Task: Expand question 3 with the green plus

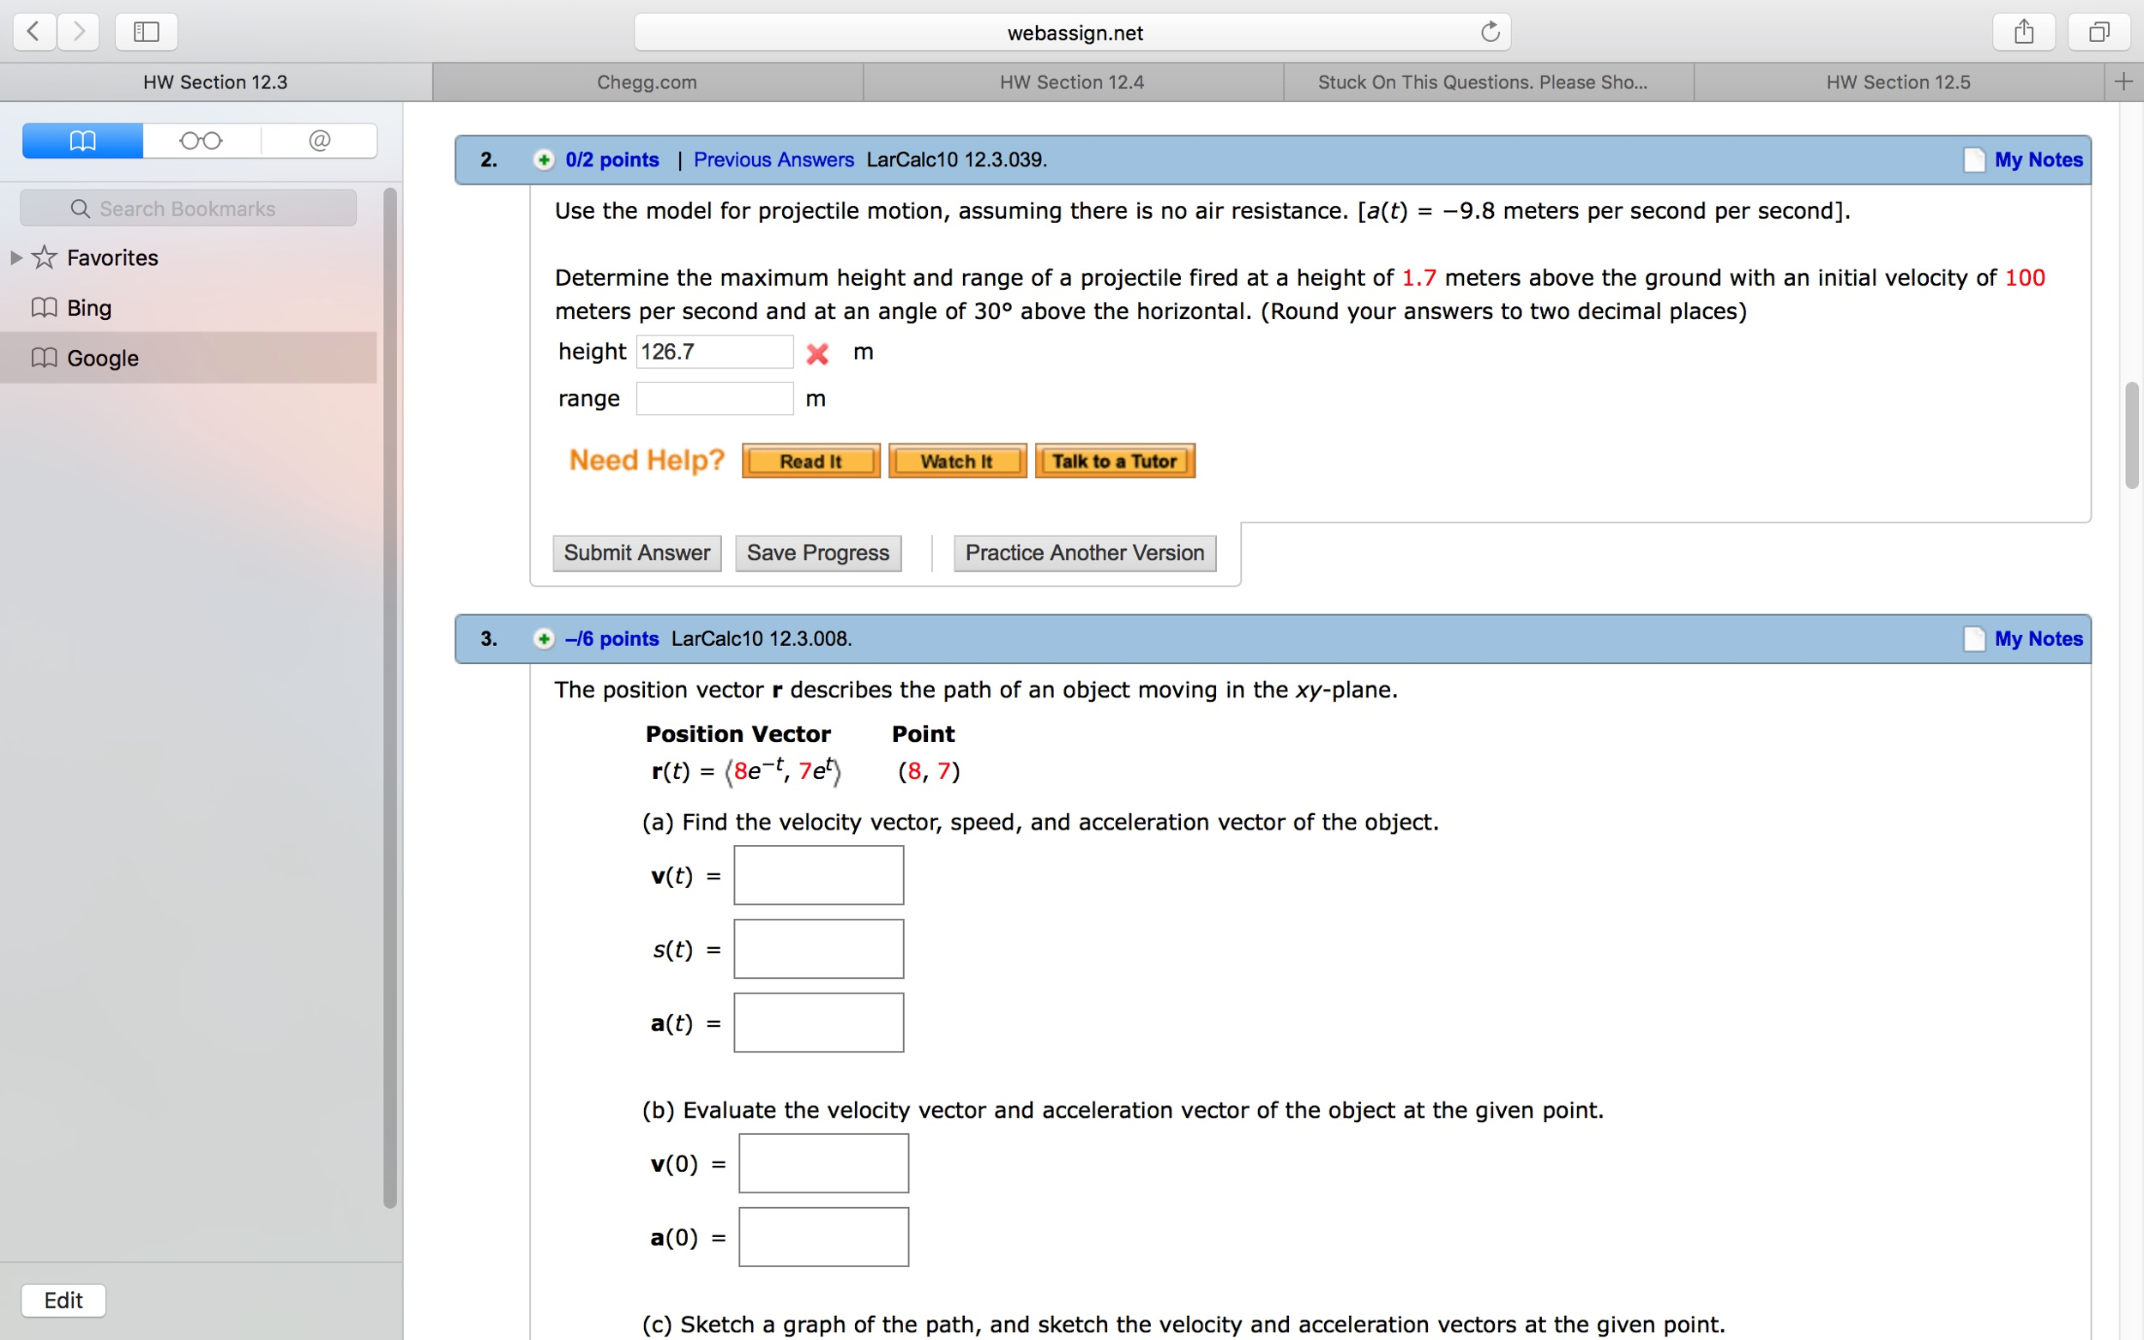Action: 543,639
